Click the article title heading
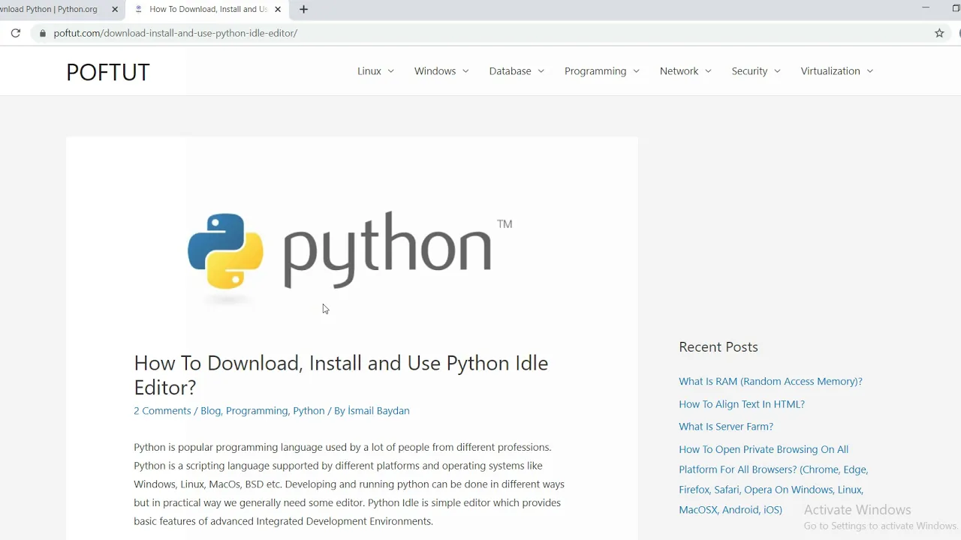 [341, 375]
